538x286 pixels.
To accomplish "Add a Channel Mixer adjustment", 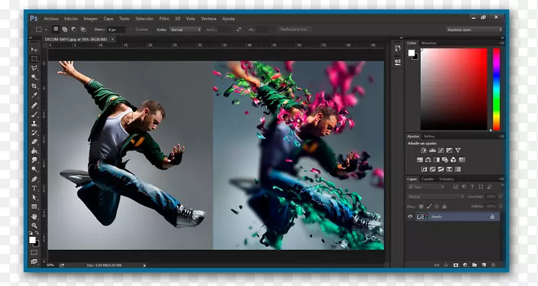I will pos(453,160).
